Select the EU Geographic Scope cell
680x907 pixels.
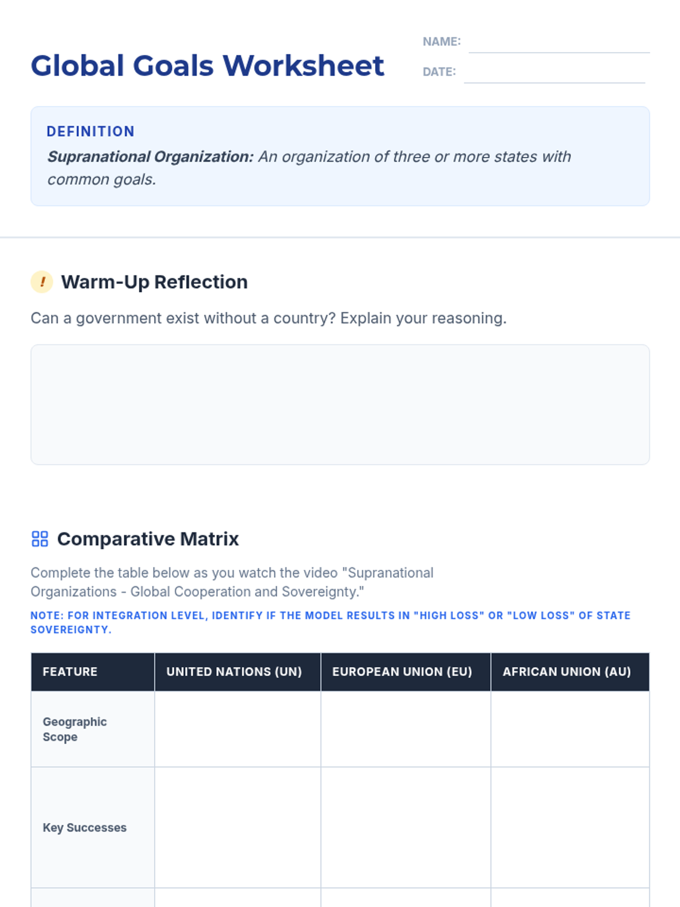click(406, 729)
